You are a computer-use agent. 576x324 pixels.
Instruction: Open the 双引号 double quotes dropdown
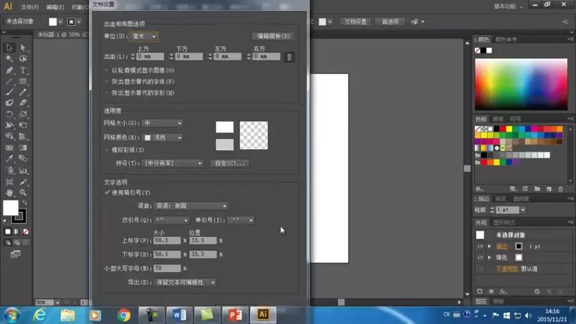point(171,220)
